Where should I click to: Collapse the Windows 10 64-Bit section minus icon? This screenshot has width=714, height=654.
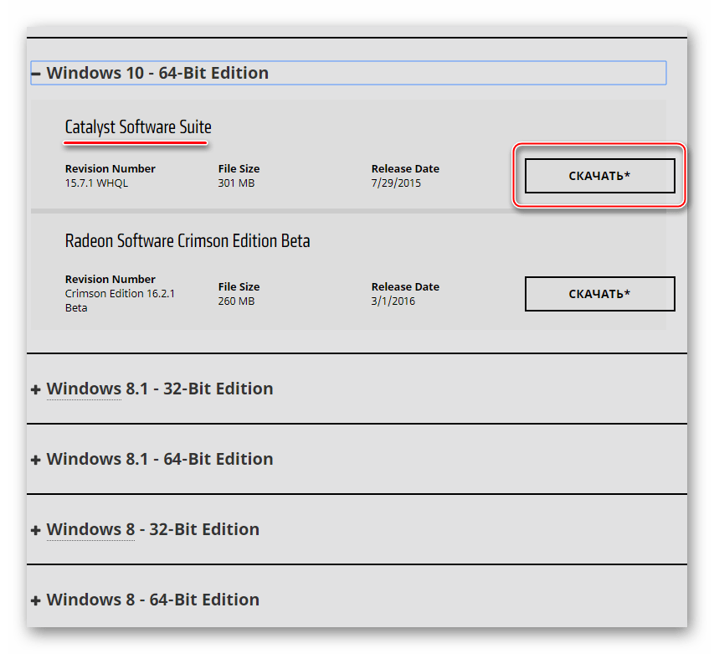36,74
